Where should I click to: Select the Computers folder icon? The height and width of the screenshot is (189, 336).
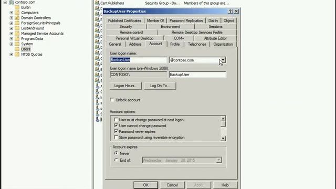click(x=17, y=13)
